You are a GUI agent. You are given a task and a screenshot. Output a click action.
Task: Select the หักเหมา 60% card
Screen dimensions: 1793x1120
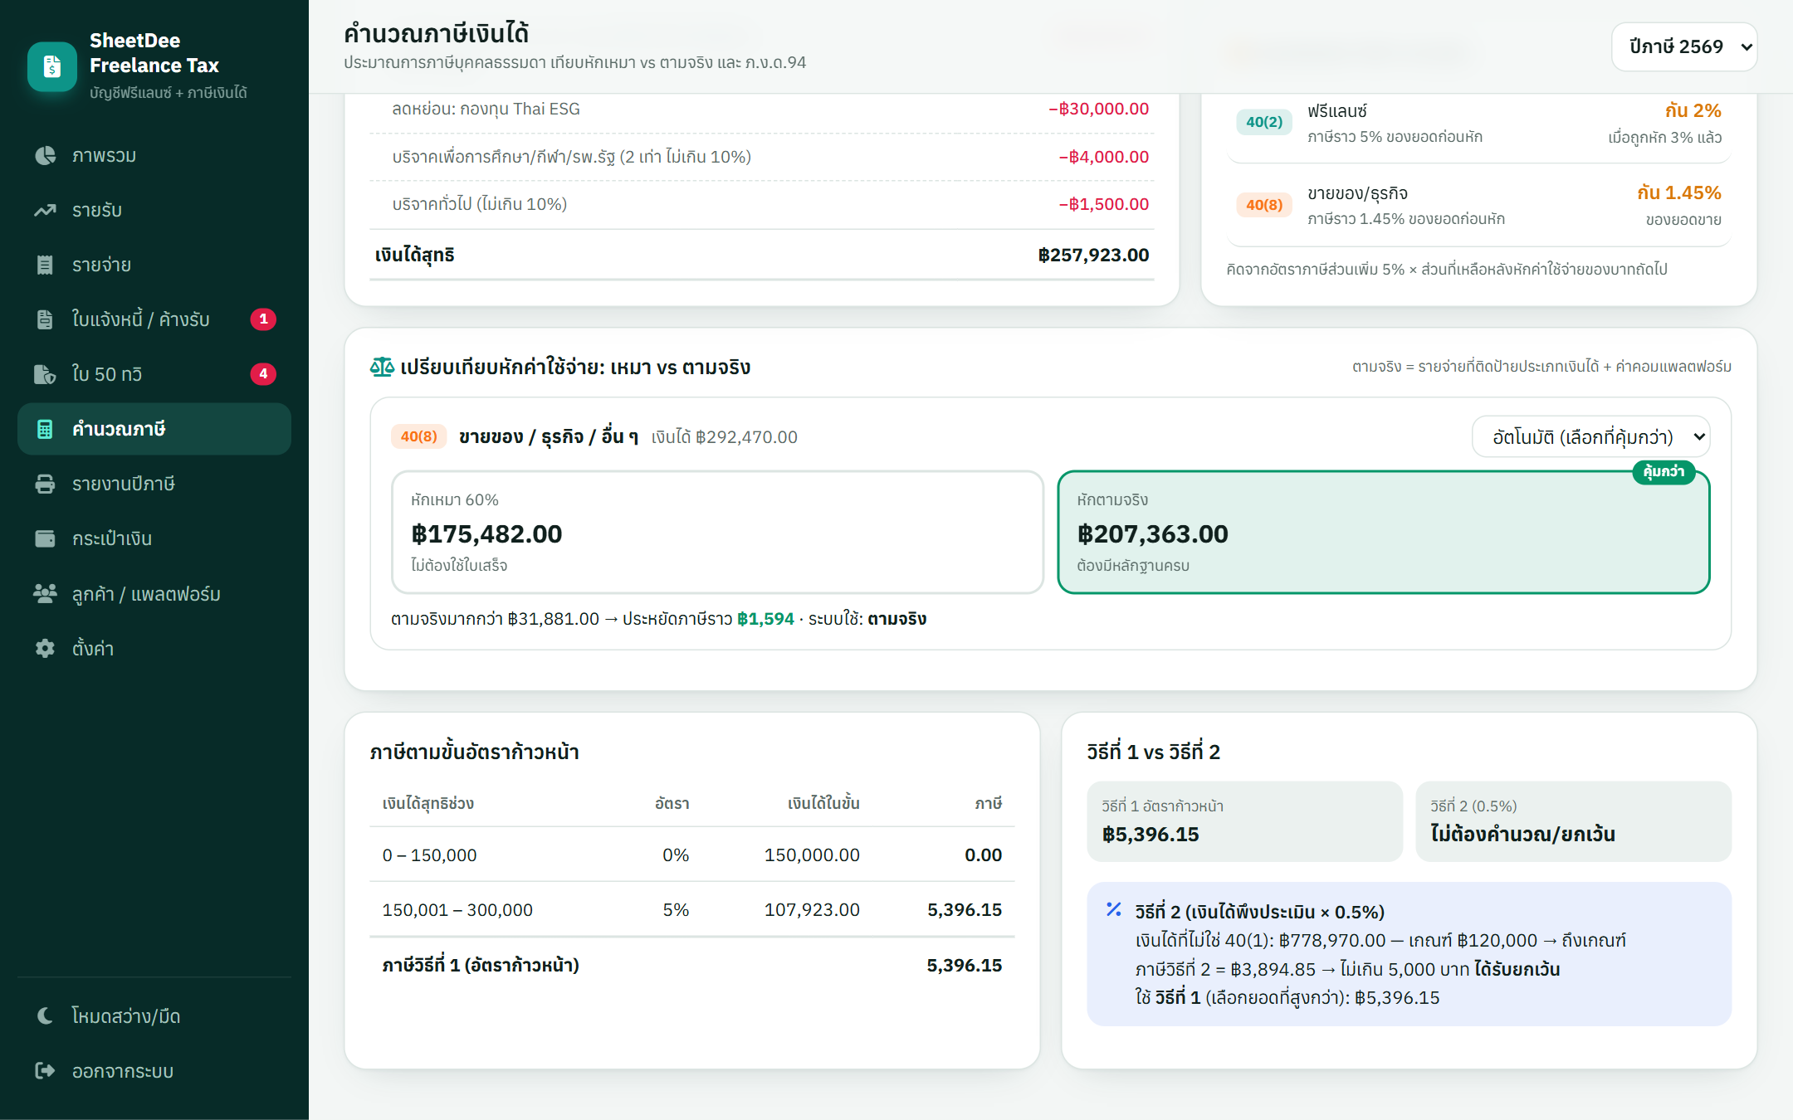click(717, 532)
